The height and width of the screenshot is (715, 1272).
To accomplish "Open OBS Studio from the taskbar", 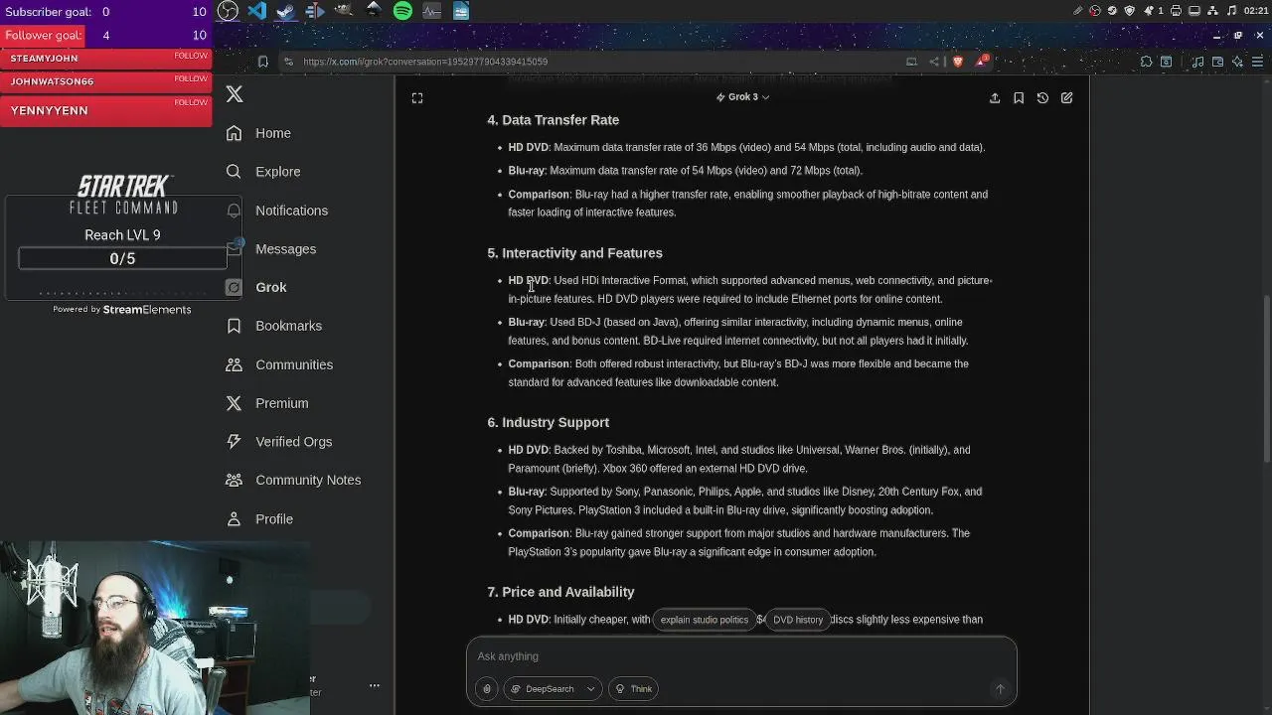I will [x=228, y=11].
